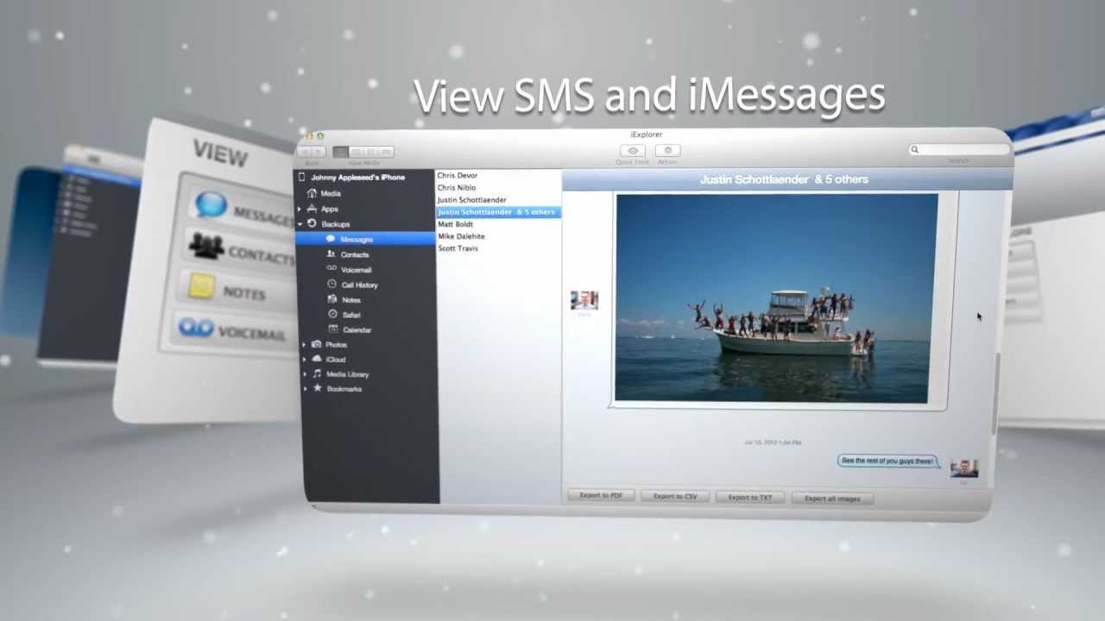
Task: Expand the Photos disclosure triangle
Action: coord(304,344)
